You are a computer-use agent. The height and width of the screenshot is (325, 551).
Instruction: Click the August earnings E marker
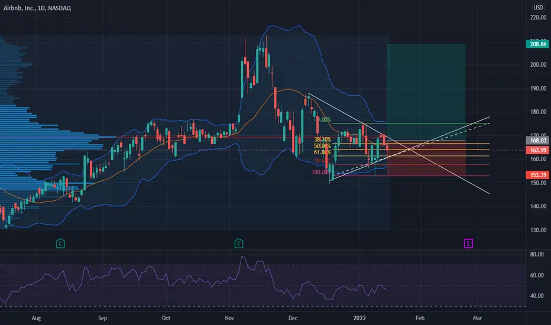click(x=60, y=243)
